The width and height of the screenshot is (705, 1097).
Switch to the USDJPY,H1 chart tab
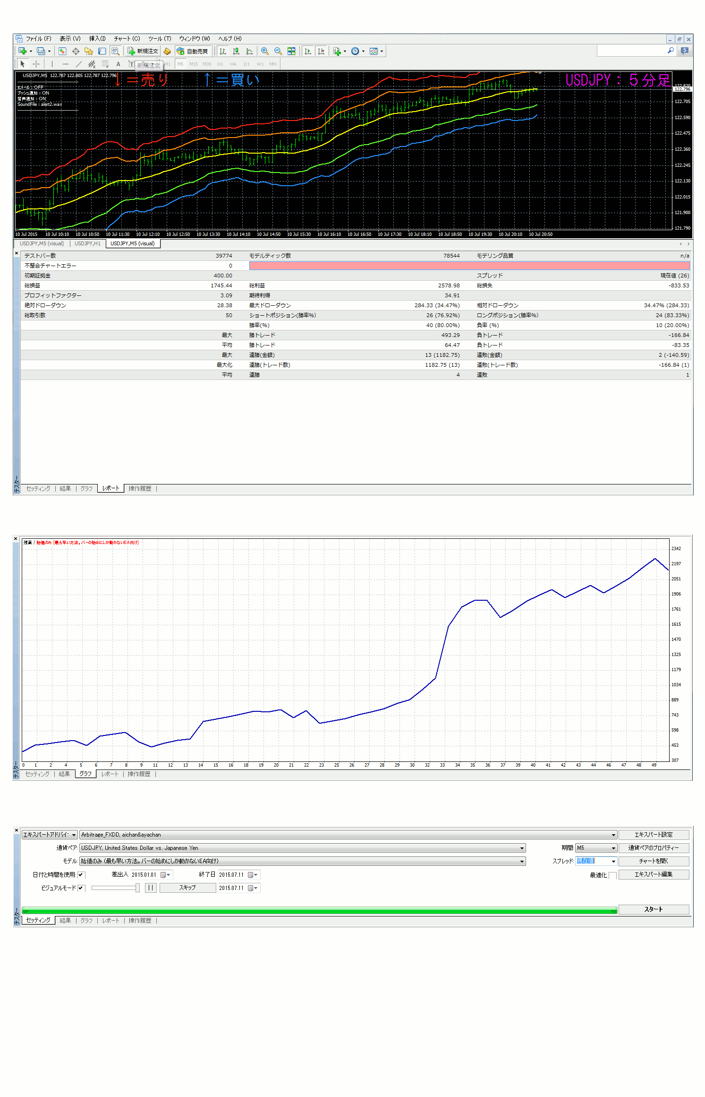pyautogui.click(x=87, y=244)
